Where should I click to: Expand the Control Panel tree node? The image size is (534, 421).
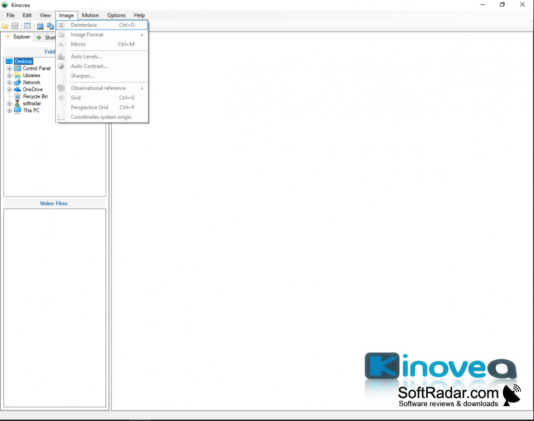pyautogui.click(x=9, y=68)
